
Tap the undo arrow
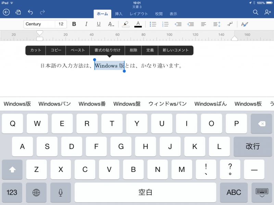31,12
